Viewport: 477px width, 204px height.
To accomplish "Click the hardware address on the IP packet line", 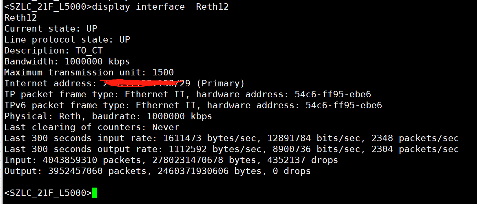I will 333,94.
